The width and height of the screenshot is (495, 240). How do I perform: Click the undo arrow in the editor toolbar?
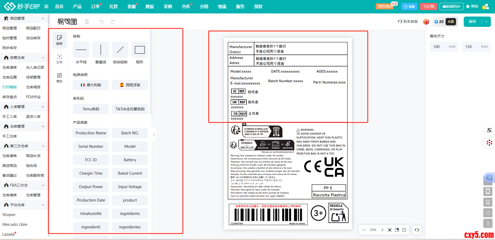102,22
